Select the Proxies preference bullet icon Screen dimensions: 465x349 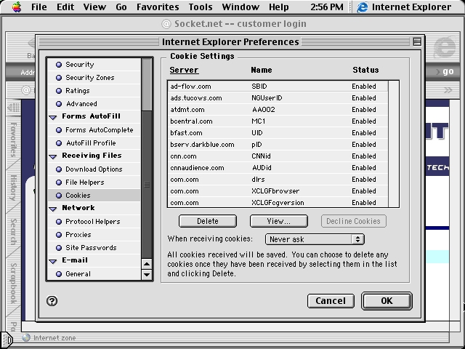[x=59, y=234]
